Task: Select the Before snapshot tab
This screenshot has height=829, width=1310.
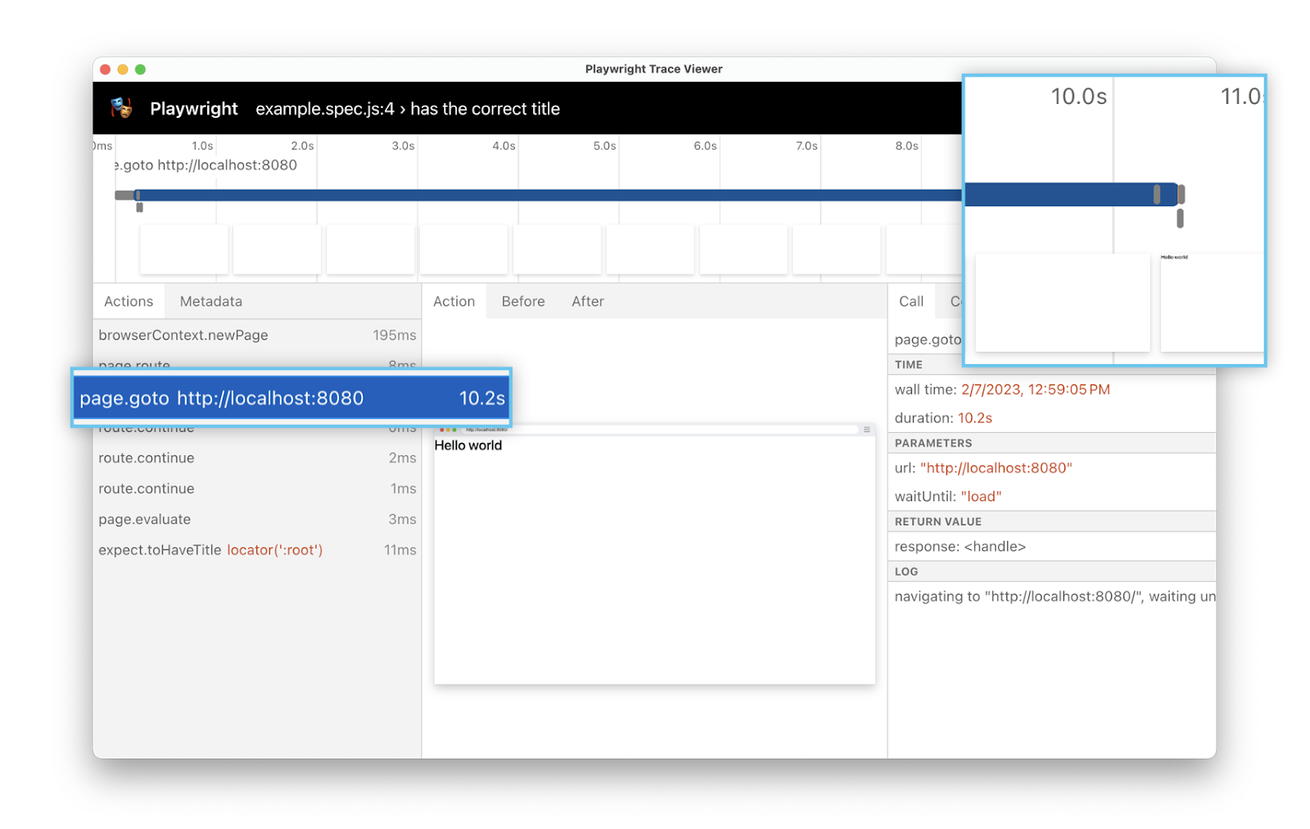Action: click(522, 301)
